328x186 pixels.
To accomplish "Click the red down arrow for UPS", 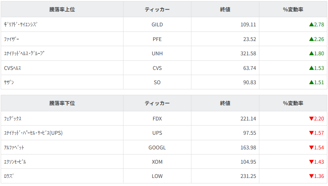I will pyautogui.click(x=311, y=133).
